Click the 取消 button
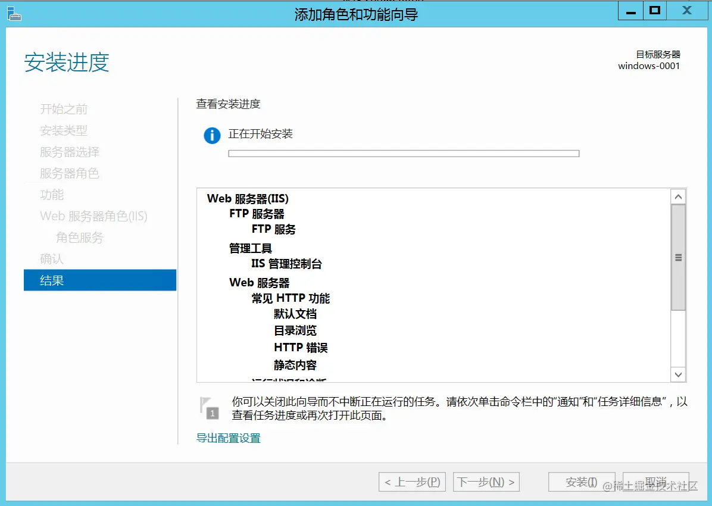 pyautogui.click(x=655, y=482)
